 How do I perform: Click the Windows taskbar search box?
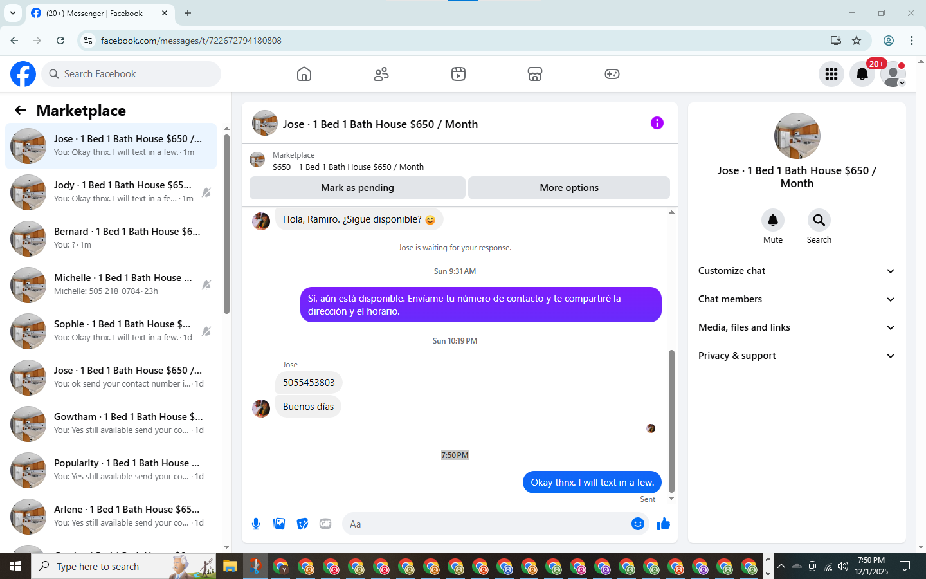click(x=123, y=566)
